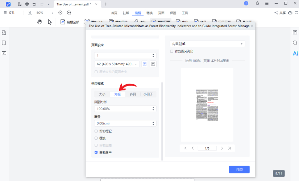Click the 1/5 page number field
Viewport: 299px width, 181px height.
pos(207,148)
